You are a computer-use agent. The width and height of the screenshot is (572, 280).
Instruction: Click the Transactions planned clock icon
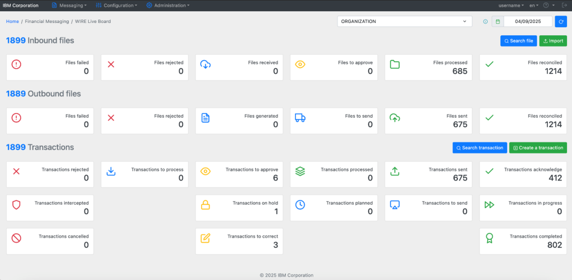tap(300, 205)
